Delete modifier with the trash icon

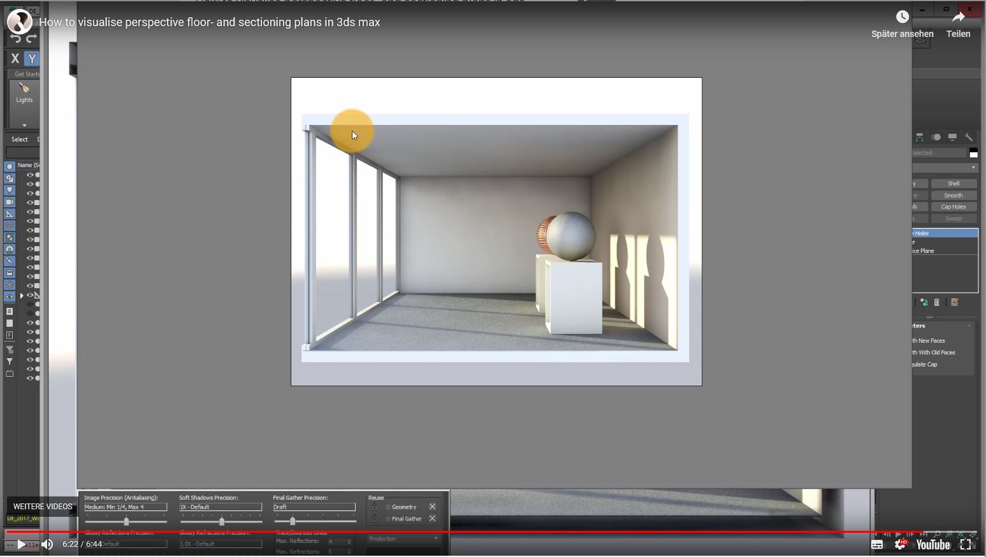click(x=937, y=302)
